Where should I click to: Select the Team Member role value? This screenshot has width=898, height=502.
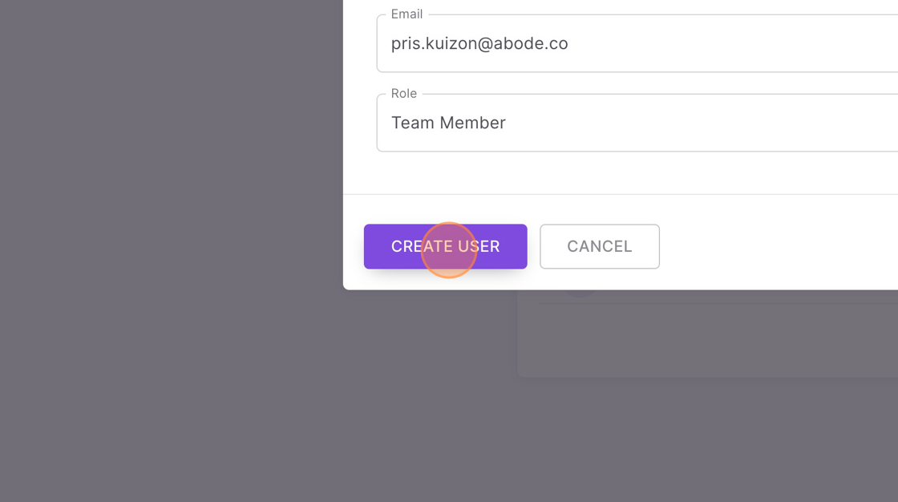[448, 123]
